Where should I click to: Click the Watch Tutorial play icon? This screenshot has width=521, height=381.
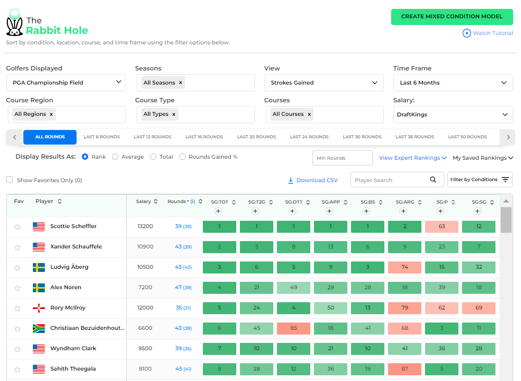pos(467,33)
